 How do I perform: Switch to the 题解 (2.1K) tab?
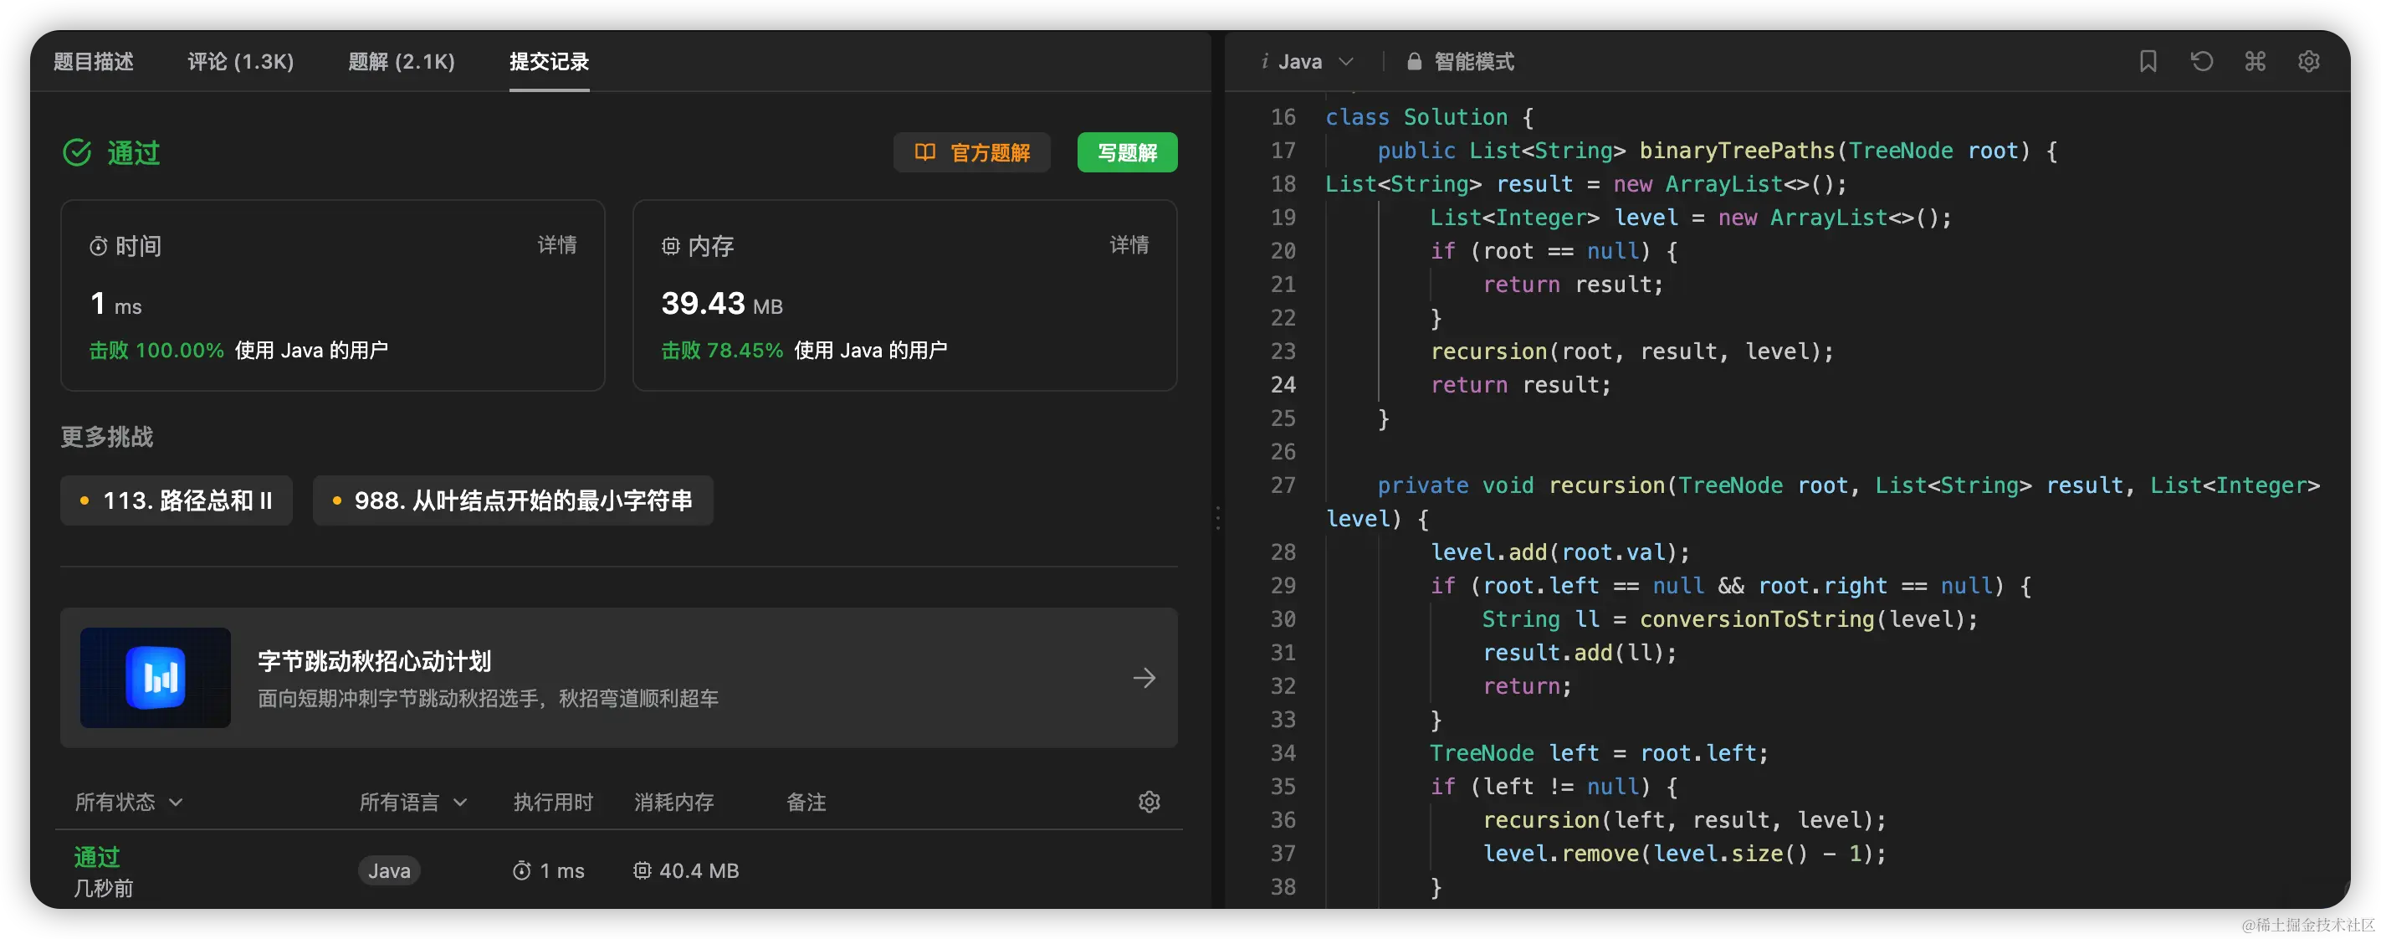coord(401,62)
